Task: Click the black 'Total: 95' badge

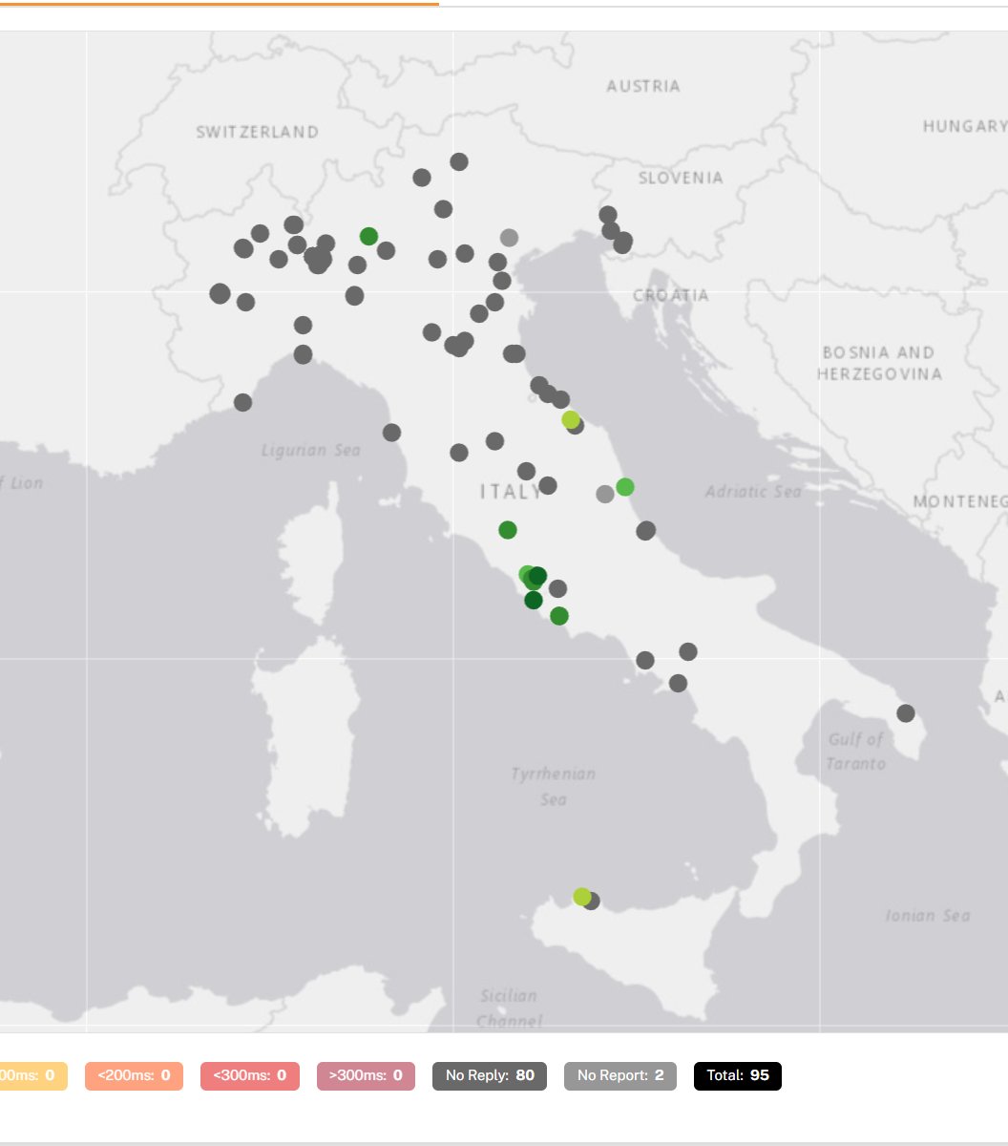Action: click(738, 1075)
